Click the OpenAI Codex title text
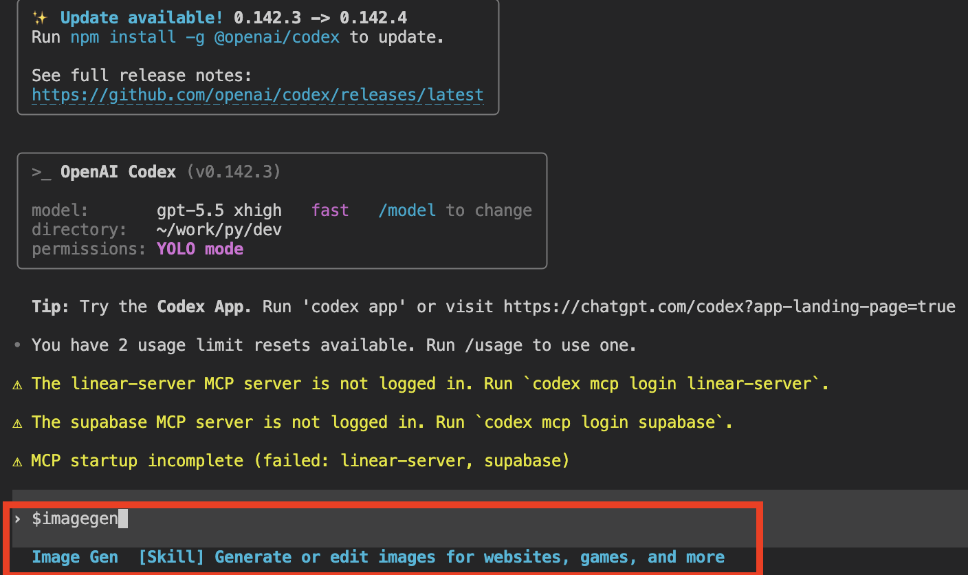 click(118, 172)
